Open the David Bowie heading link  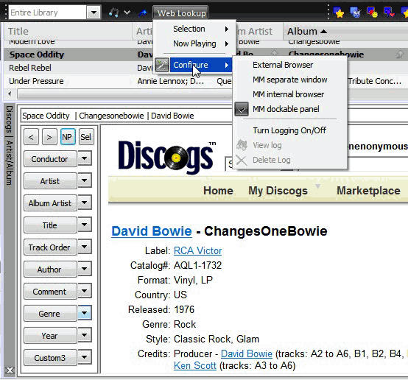point(152,231)
